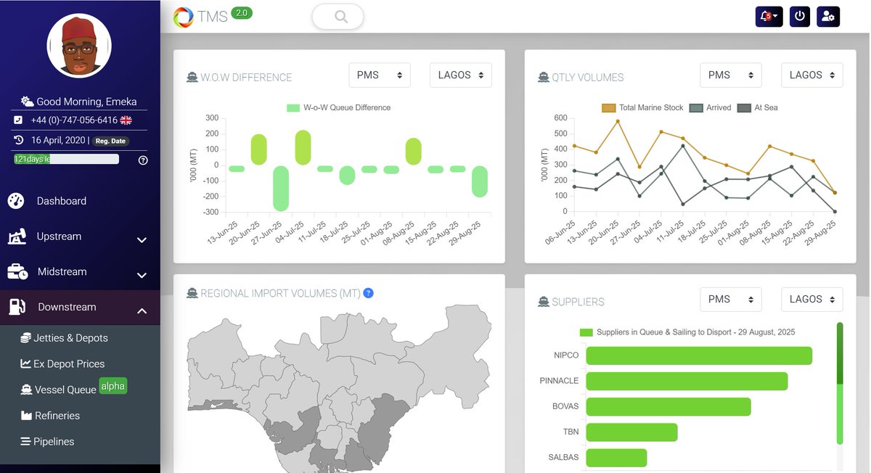This screenshot has height=473, width=871.
Task: Click ship icon beside Qtly Volumes title
Action: tap(544, 78)
